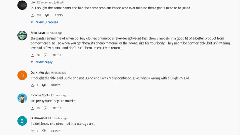Expand 'View 3 replies' under dxv

[47, 22]
